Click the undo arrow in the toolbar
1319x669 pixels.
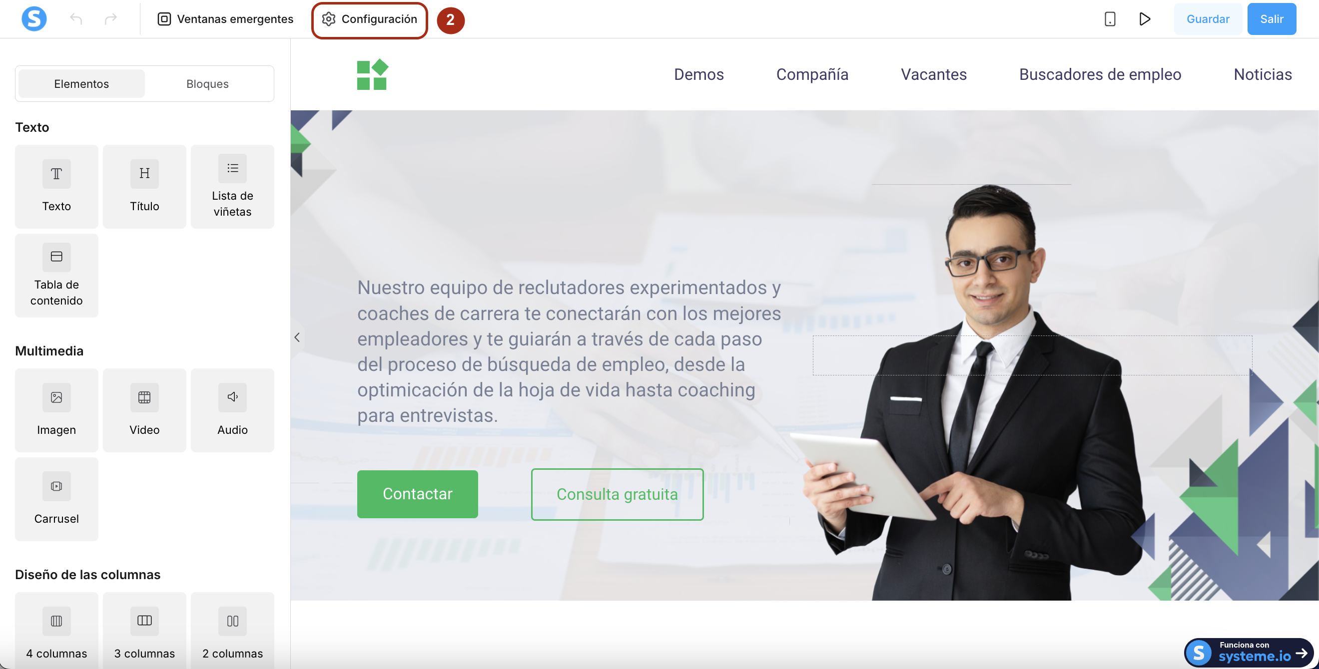pos(76,19)
